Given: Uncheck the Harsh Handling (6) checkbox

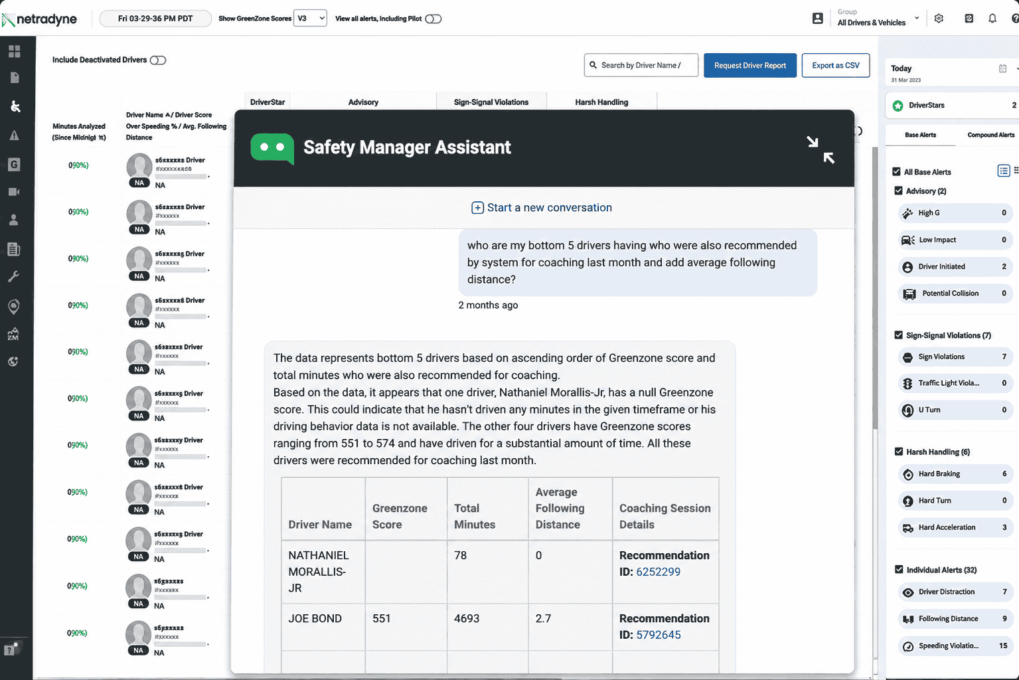Looking at the screenshot, I should [x=899, y=452].
